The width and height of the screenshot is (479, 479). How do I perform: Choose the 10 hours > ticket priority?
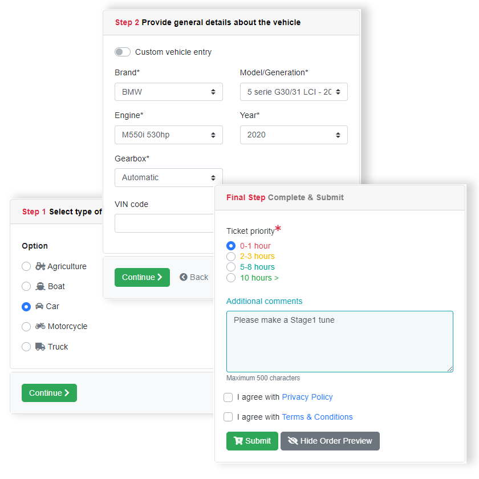point(231,278)
